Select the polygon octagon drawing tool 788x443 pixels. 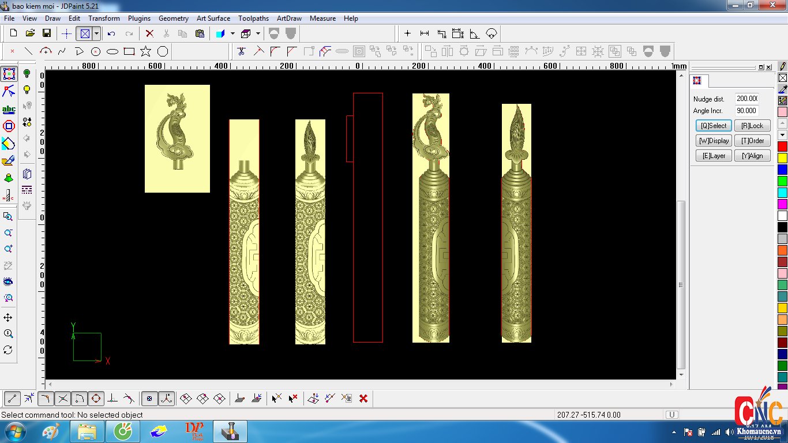pyautogui.click(x=163, y=51)
